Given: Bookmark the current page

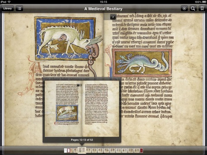Looking at the screenshot, I should pos(202,9).
